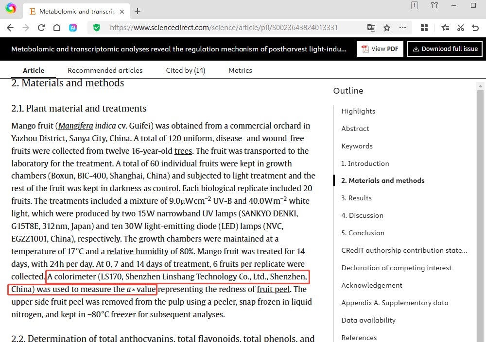Close the Metabolomic and transcriptomic tab
The height and width of the screenshot is (342, 486).
click(x=122, y=12)
